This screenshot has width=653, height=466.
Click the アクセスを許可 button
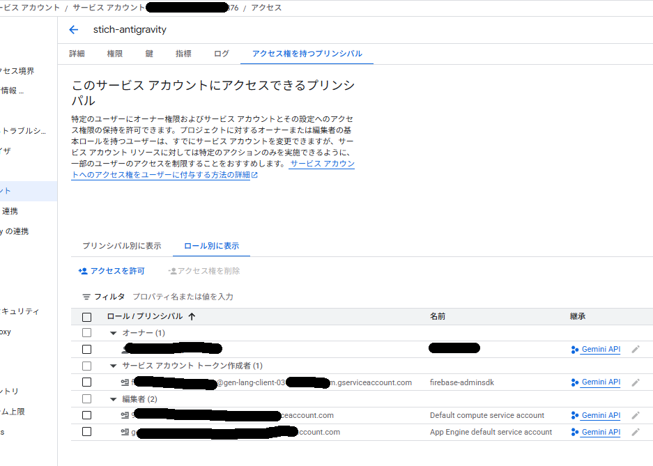[112, 271]
